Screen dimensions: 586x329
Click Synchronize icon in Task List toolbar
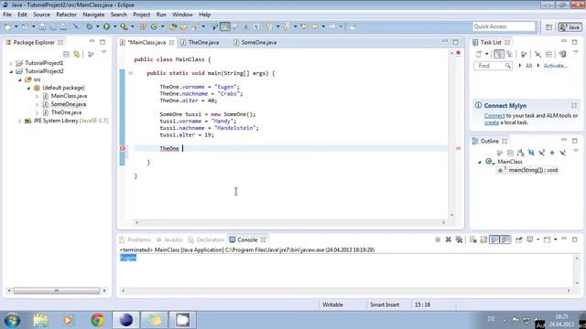[562, 55]
